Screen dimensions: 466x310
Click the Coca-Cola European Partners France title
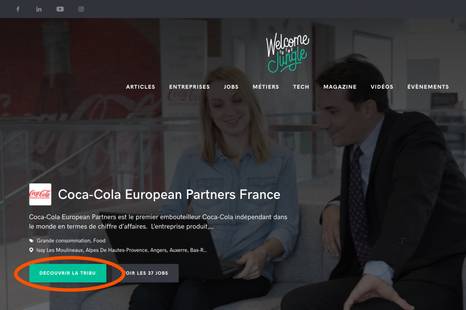click(x=169, y=195)
